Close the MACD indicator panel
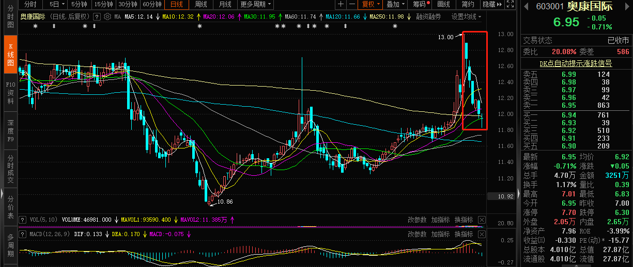The image size is (633, 267). tap(482, 235)
